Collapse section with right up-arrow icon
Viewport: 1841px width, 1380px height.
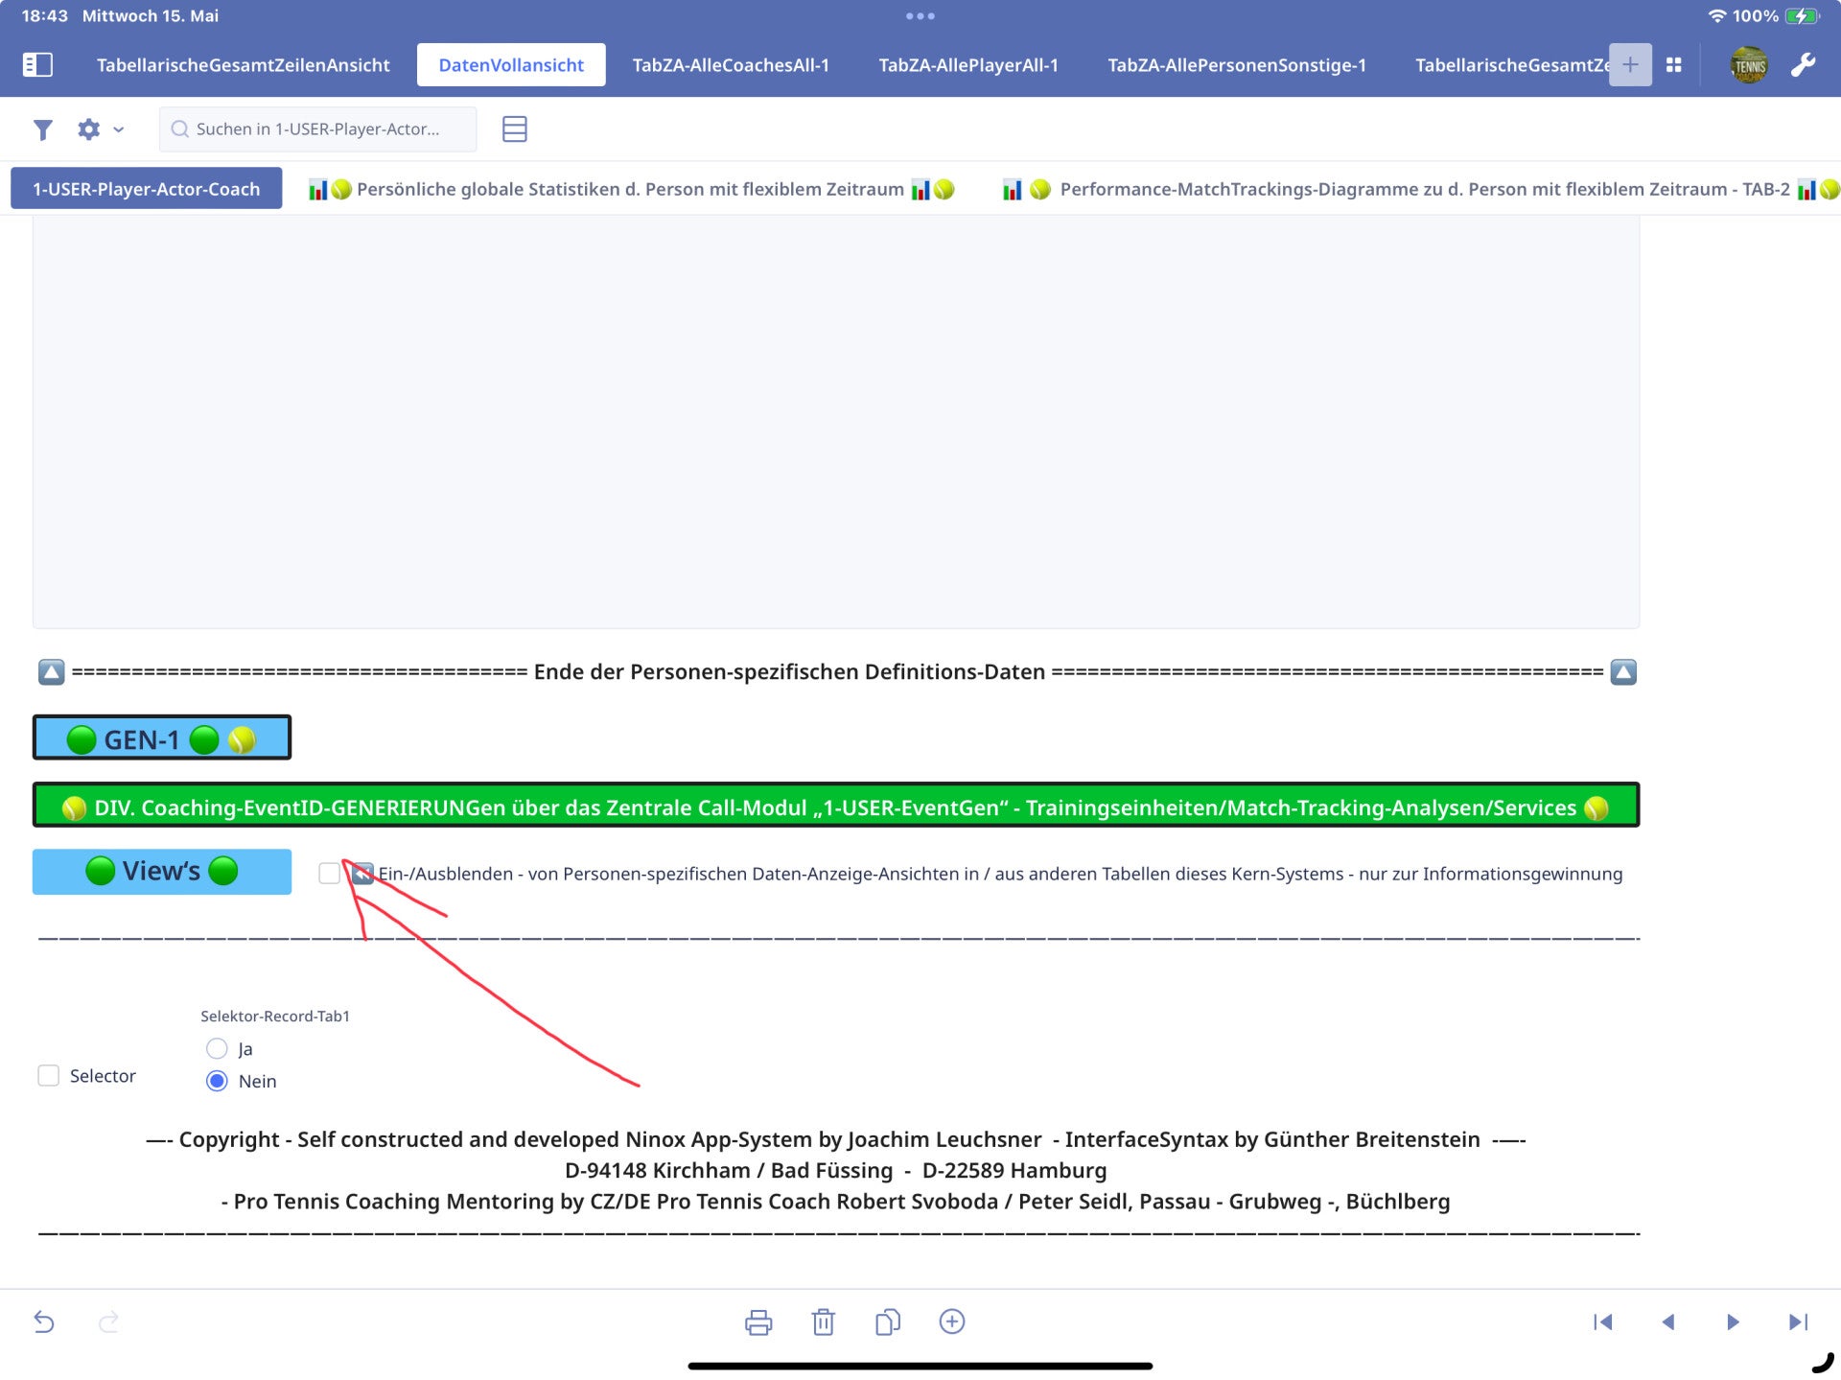click(1622, 672)
